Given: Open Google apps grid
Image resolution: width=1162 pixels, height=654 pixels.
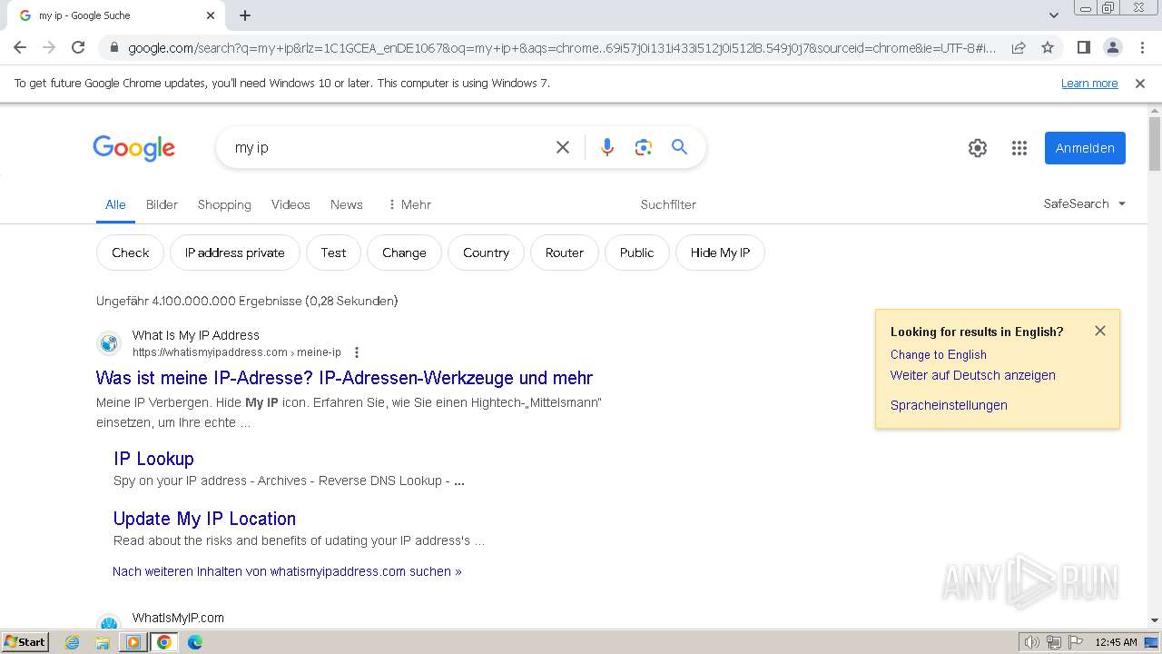Looking at the screenshot, I should click(x=1019, y=148).
